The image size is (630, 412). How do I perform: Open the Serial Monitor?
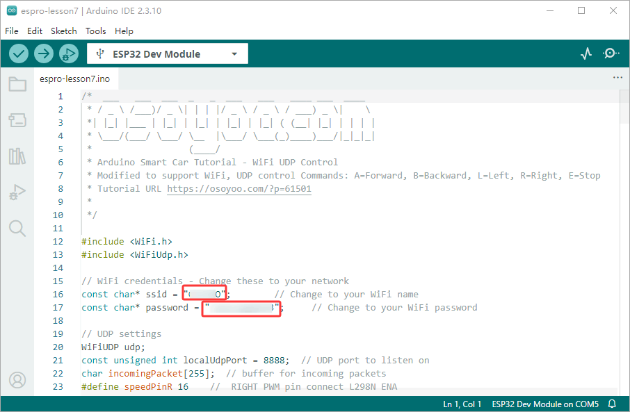(611, 53)
